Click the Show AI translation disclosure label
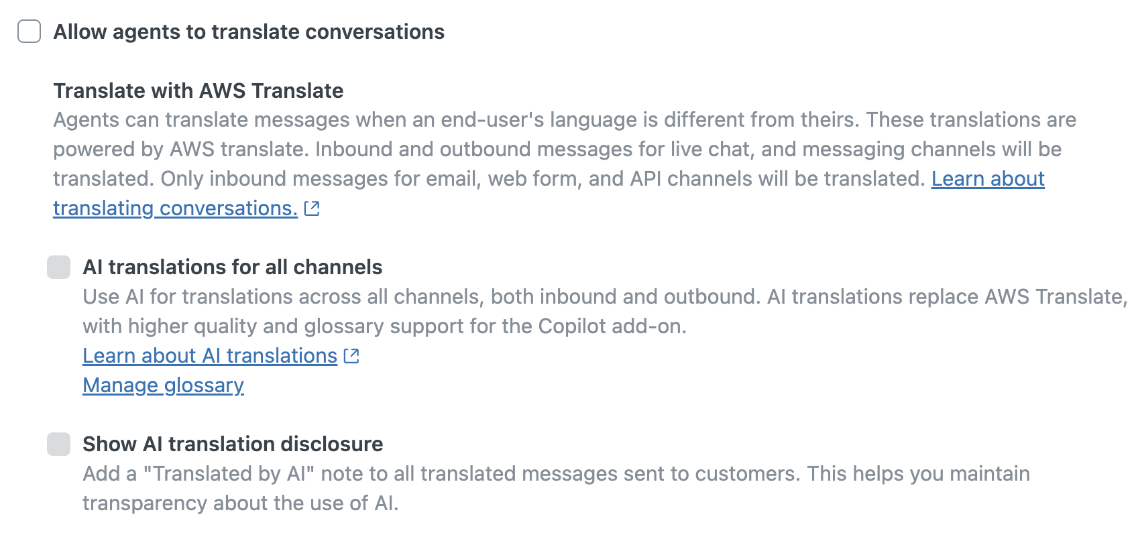 pyautogui.click(x=233, y=444)
